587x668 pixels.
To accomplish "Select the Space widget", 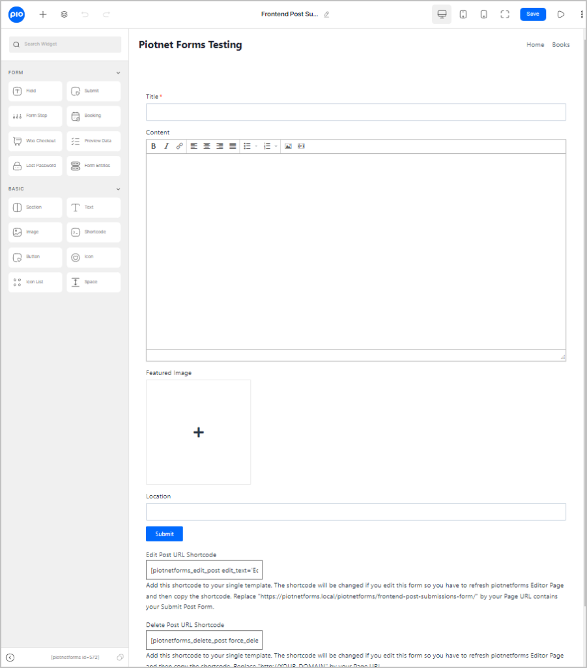I will pyautogui.click(x=94, y=282).
